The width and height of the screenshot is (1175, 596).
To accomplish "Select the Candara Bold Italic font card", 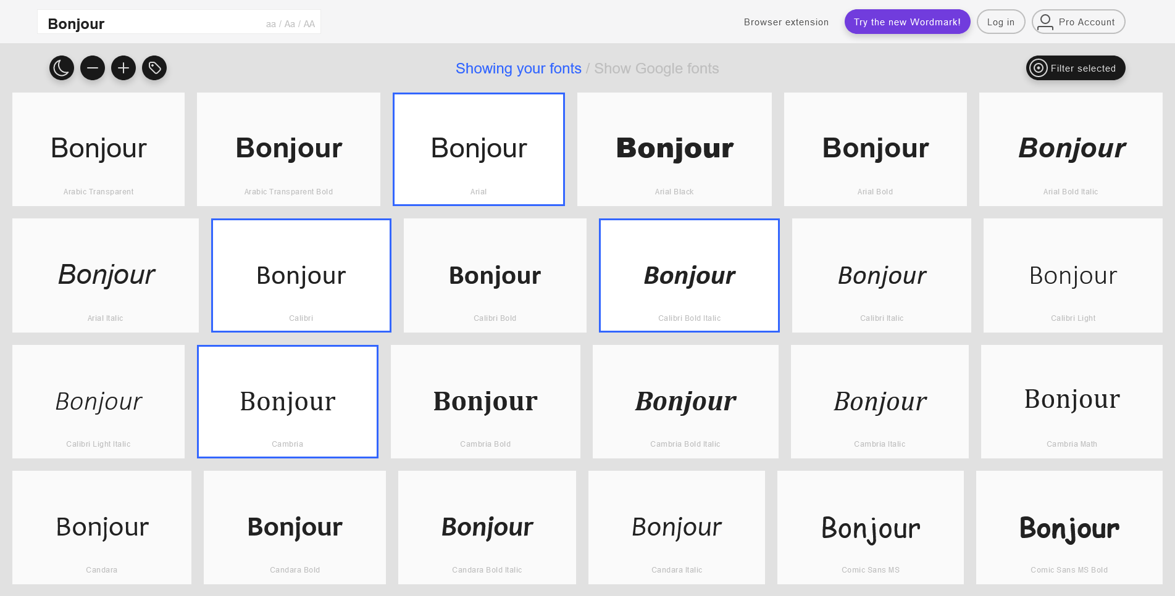I will (x=487, y=528).
